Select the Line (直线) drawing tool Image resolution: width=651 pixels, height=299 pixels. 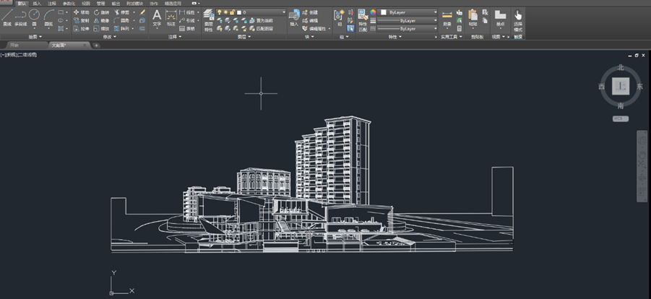[x=7, y=17]
